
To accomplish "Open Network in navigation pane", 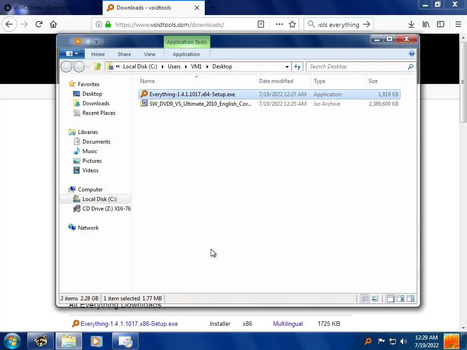I will click(x=88, y=228).
